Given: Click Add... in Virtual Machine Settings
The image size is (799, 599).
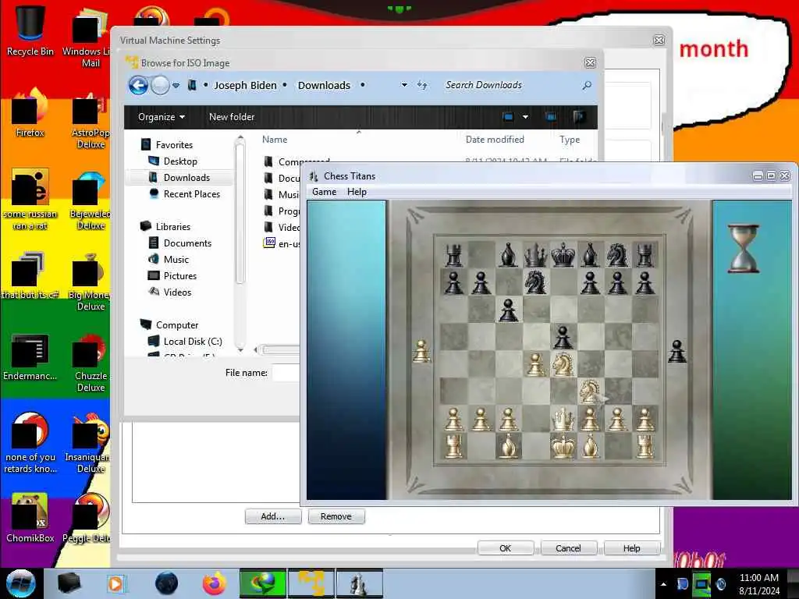Looking at the screenshot, I should (x=273, y=516).
